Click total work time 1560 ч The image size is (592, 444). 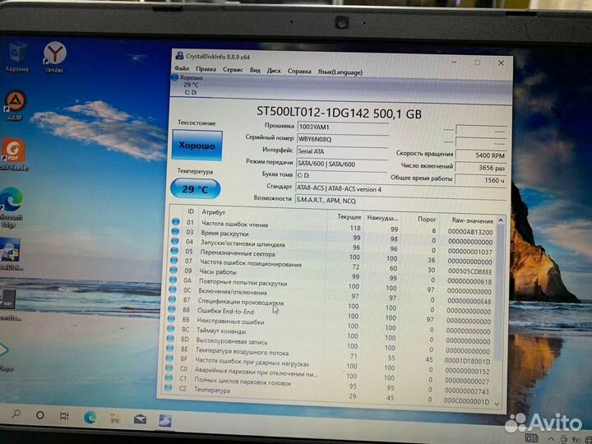(481, 180)
